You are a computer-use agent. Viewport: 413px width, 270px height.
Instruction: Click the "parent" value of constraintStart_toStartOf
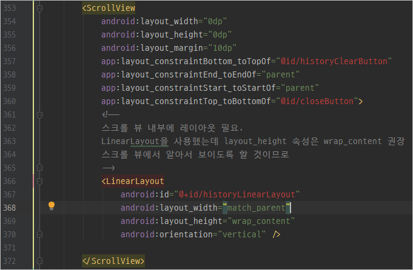tap(300, 88)
